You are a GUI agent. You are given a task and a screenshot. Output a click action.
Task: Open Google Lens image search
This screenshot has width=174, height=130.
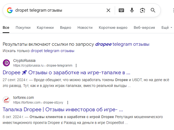143,10
